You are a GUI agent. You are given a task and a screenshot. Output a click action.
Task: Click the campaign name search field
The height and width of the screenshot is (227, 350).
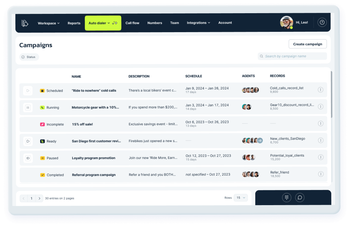tap(292, 56)
